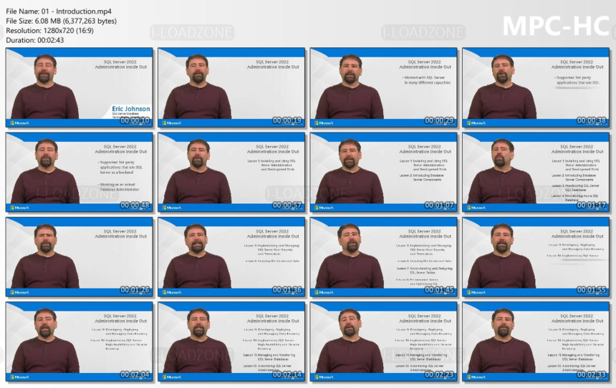616x388 pixels.
Task: Select the thumbnail stamped 00:00:10
Action: click(x=80, y=87)
